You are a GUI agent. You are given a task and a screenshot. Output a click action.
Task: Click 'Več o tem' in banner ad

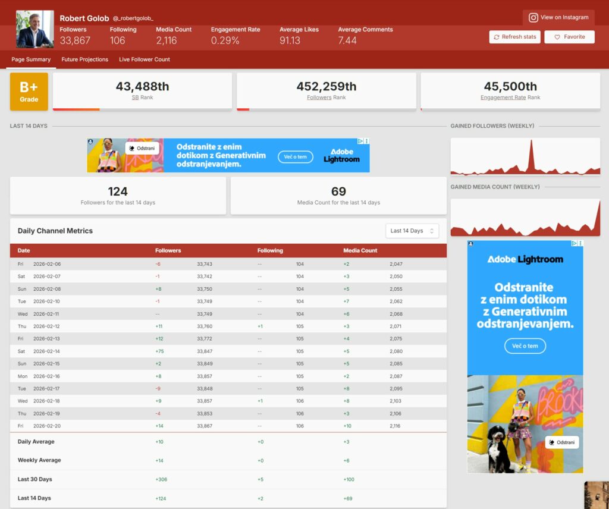coord(296,157)
